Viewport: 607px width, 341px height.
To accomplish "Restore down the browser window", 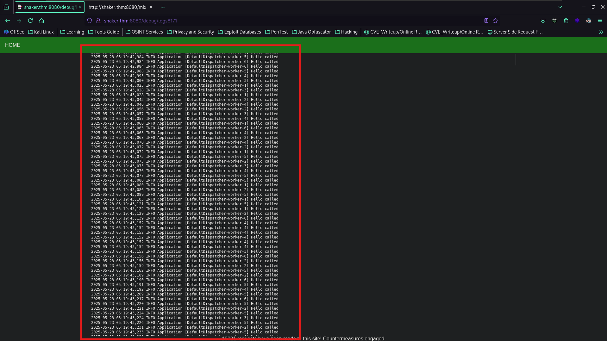I will click(593, 7).
